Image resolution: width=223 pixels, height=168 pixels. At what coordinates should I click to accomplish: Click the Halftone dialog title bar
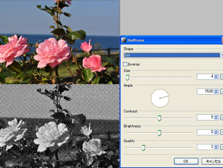click(172, 40)
